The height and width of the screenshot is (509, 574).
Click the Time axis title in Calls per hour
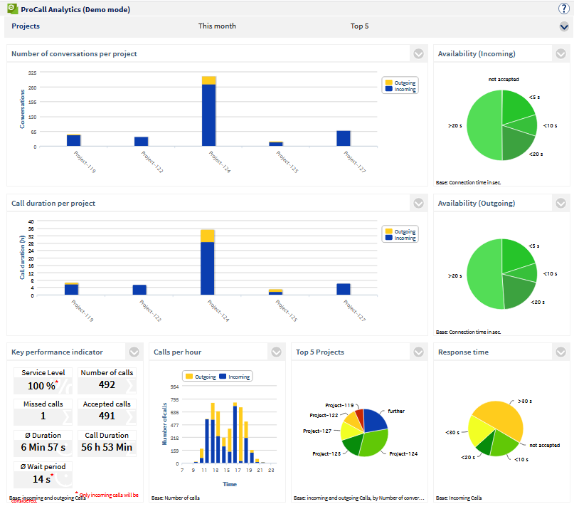point(230,484)
